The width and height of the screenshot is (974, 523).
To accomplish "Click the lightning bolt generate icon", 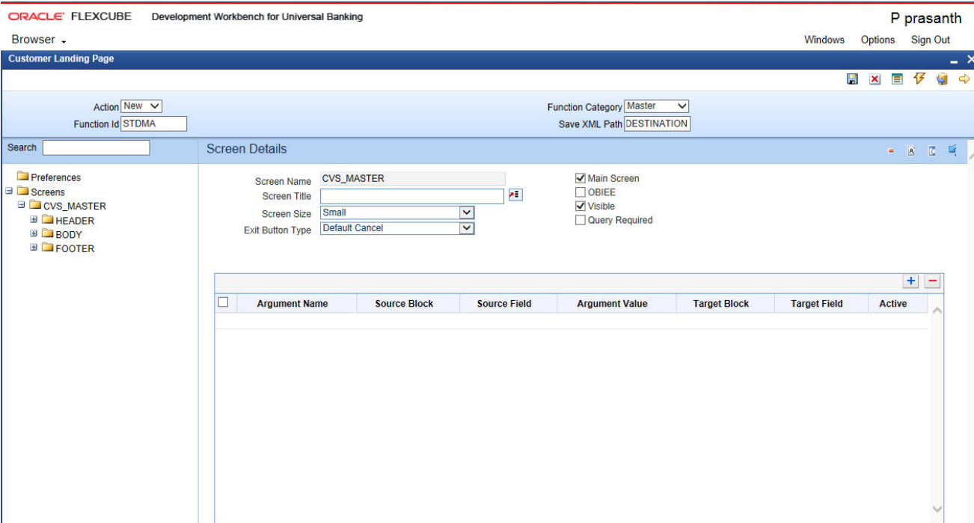I will click(x=919, y=79).
